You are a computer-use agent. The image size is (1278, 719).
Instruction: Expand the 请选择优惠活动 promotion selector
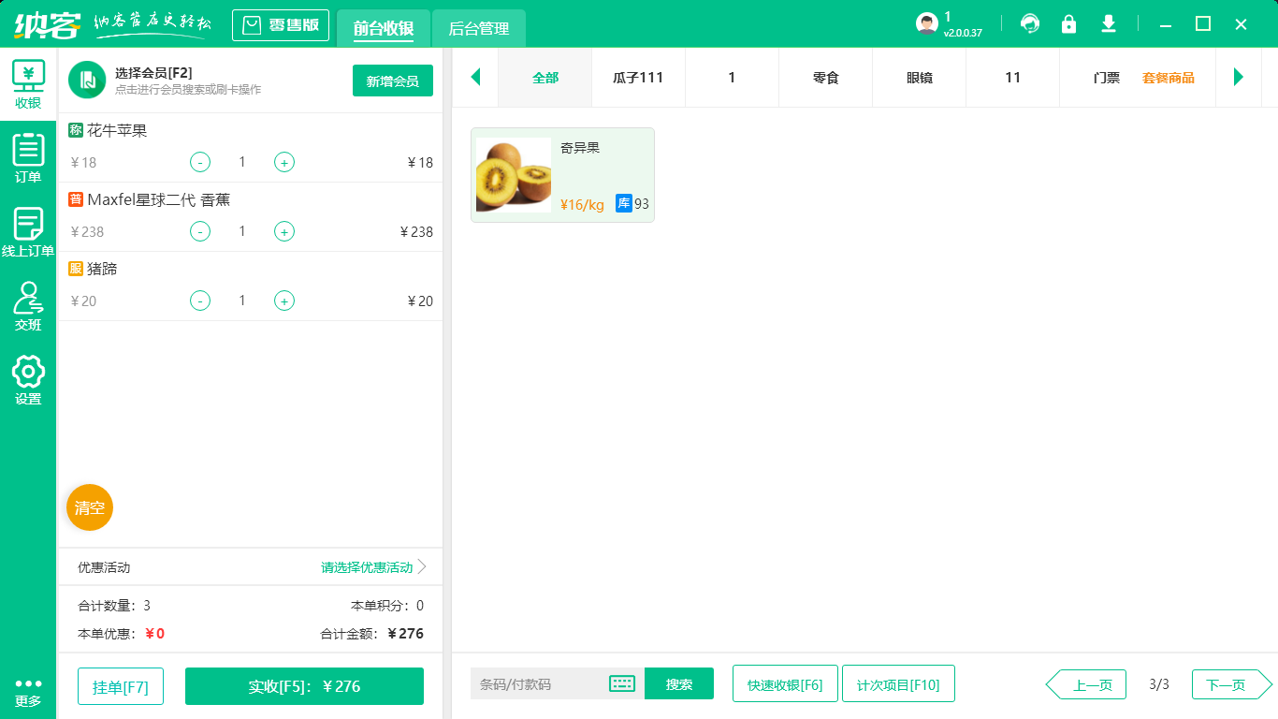click(373, 567)
